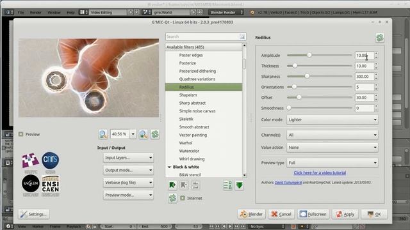Screen dimensions: 410x230
Task: Click the Cancel button
Action: pyautogui.click(x=281, y=214)
